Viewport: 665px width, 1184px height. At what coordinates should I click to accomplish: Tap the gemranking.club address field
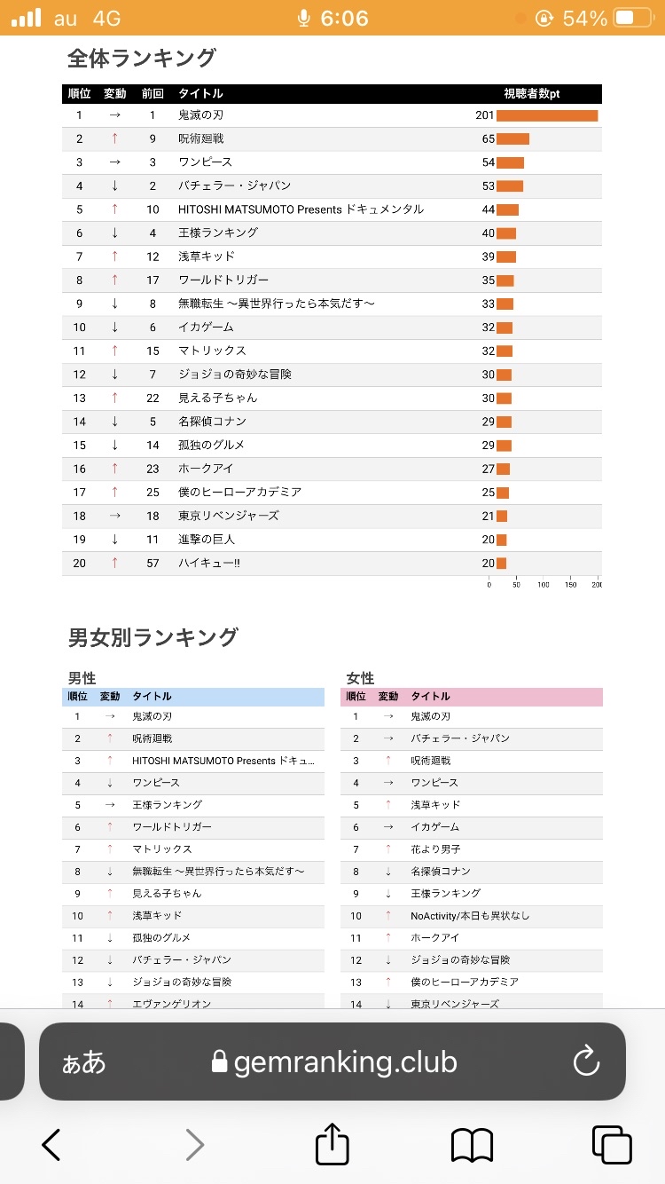coord(346,1062)
